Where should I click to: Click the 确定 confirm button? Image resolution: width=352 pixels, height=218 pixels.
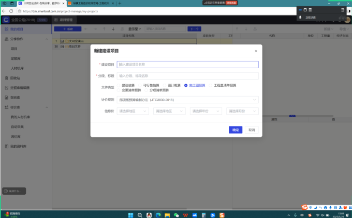click(236, 130)
